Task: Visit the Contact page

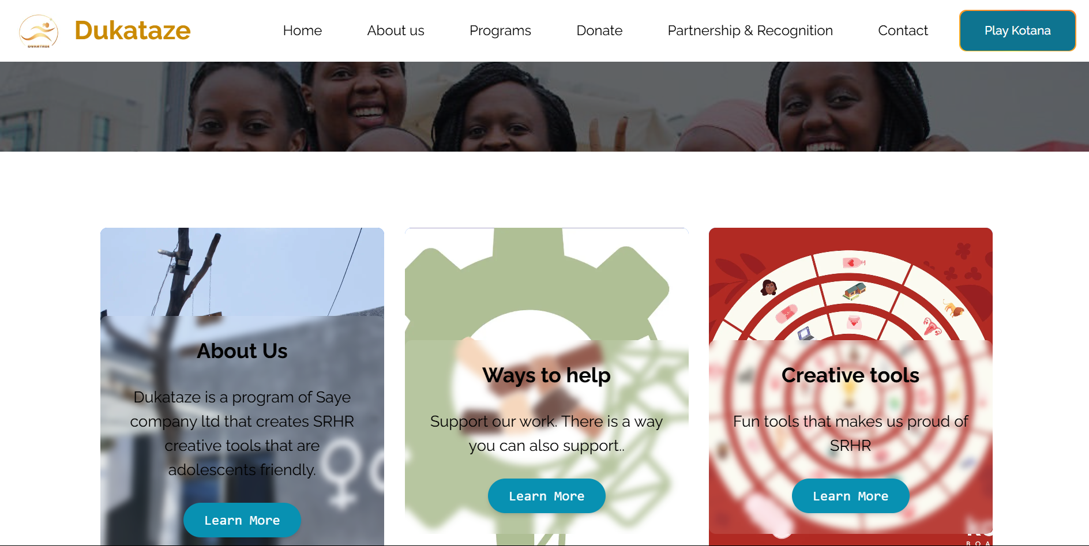Action: [903, 31]
